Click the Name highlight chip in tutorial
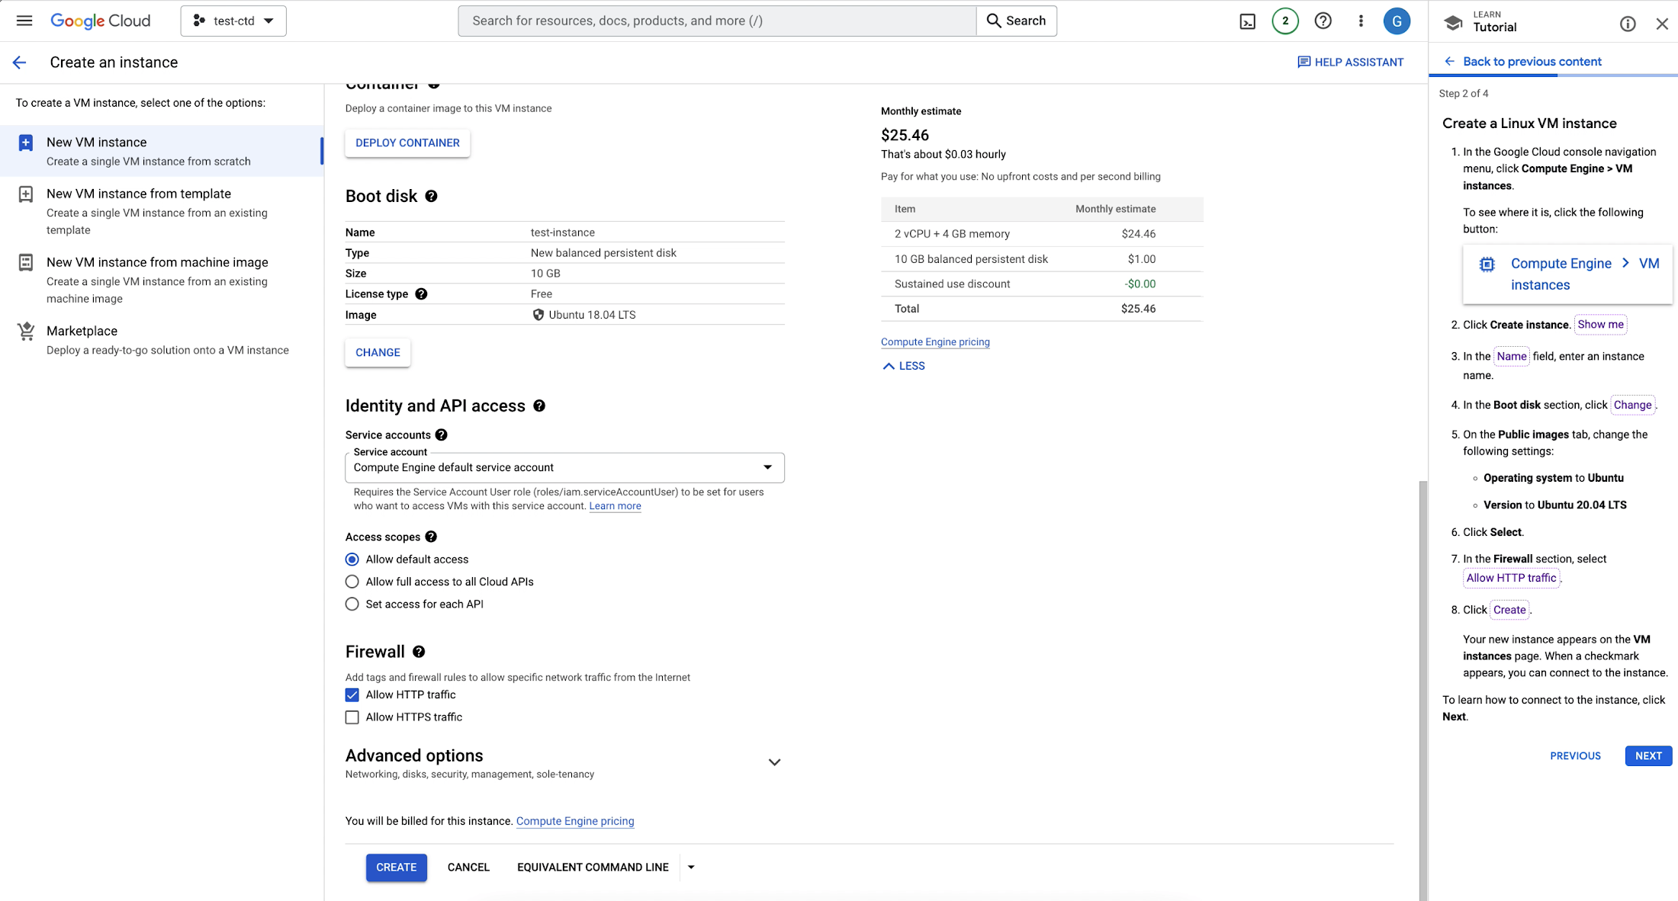This screenshot has height=901, width=1678. tap(1511, 357)
